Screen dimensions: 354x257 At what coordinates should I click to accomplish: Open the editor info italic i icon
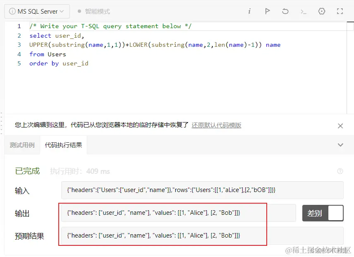tap(249, 11)
